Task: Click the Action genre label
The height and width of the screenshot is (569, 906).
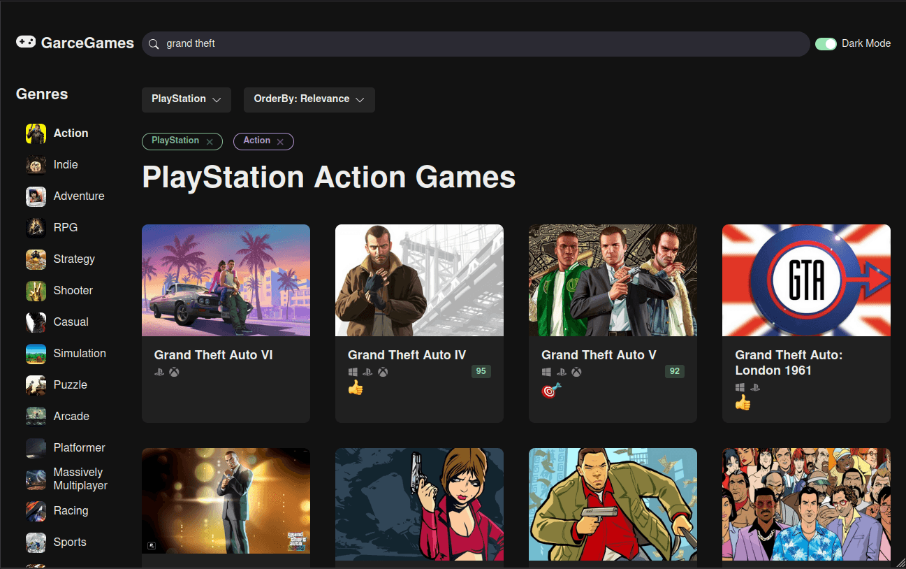Action: point(71,134)
